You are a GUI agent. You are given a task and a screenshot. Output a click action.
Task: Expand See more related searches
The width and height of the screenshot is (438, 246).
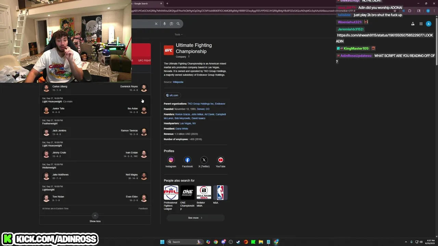click(x=195, y=218)
